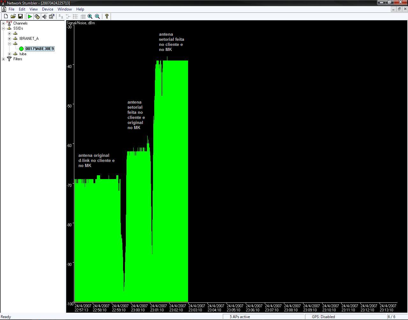Expand the Channels tree node
Viewport: 408px width, 320px height.
[3, 23]
